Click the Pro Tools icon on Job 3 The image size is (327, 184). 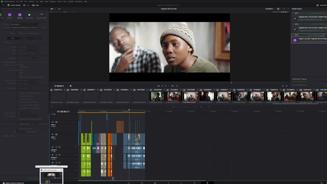tap(295, 40)
